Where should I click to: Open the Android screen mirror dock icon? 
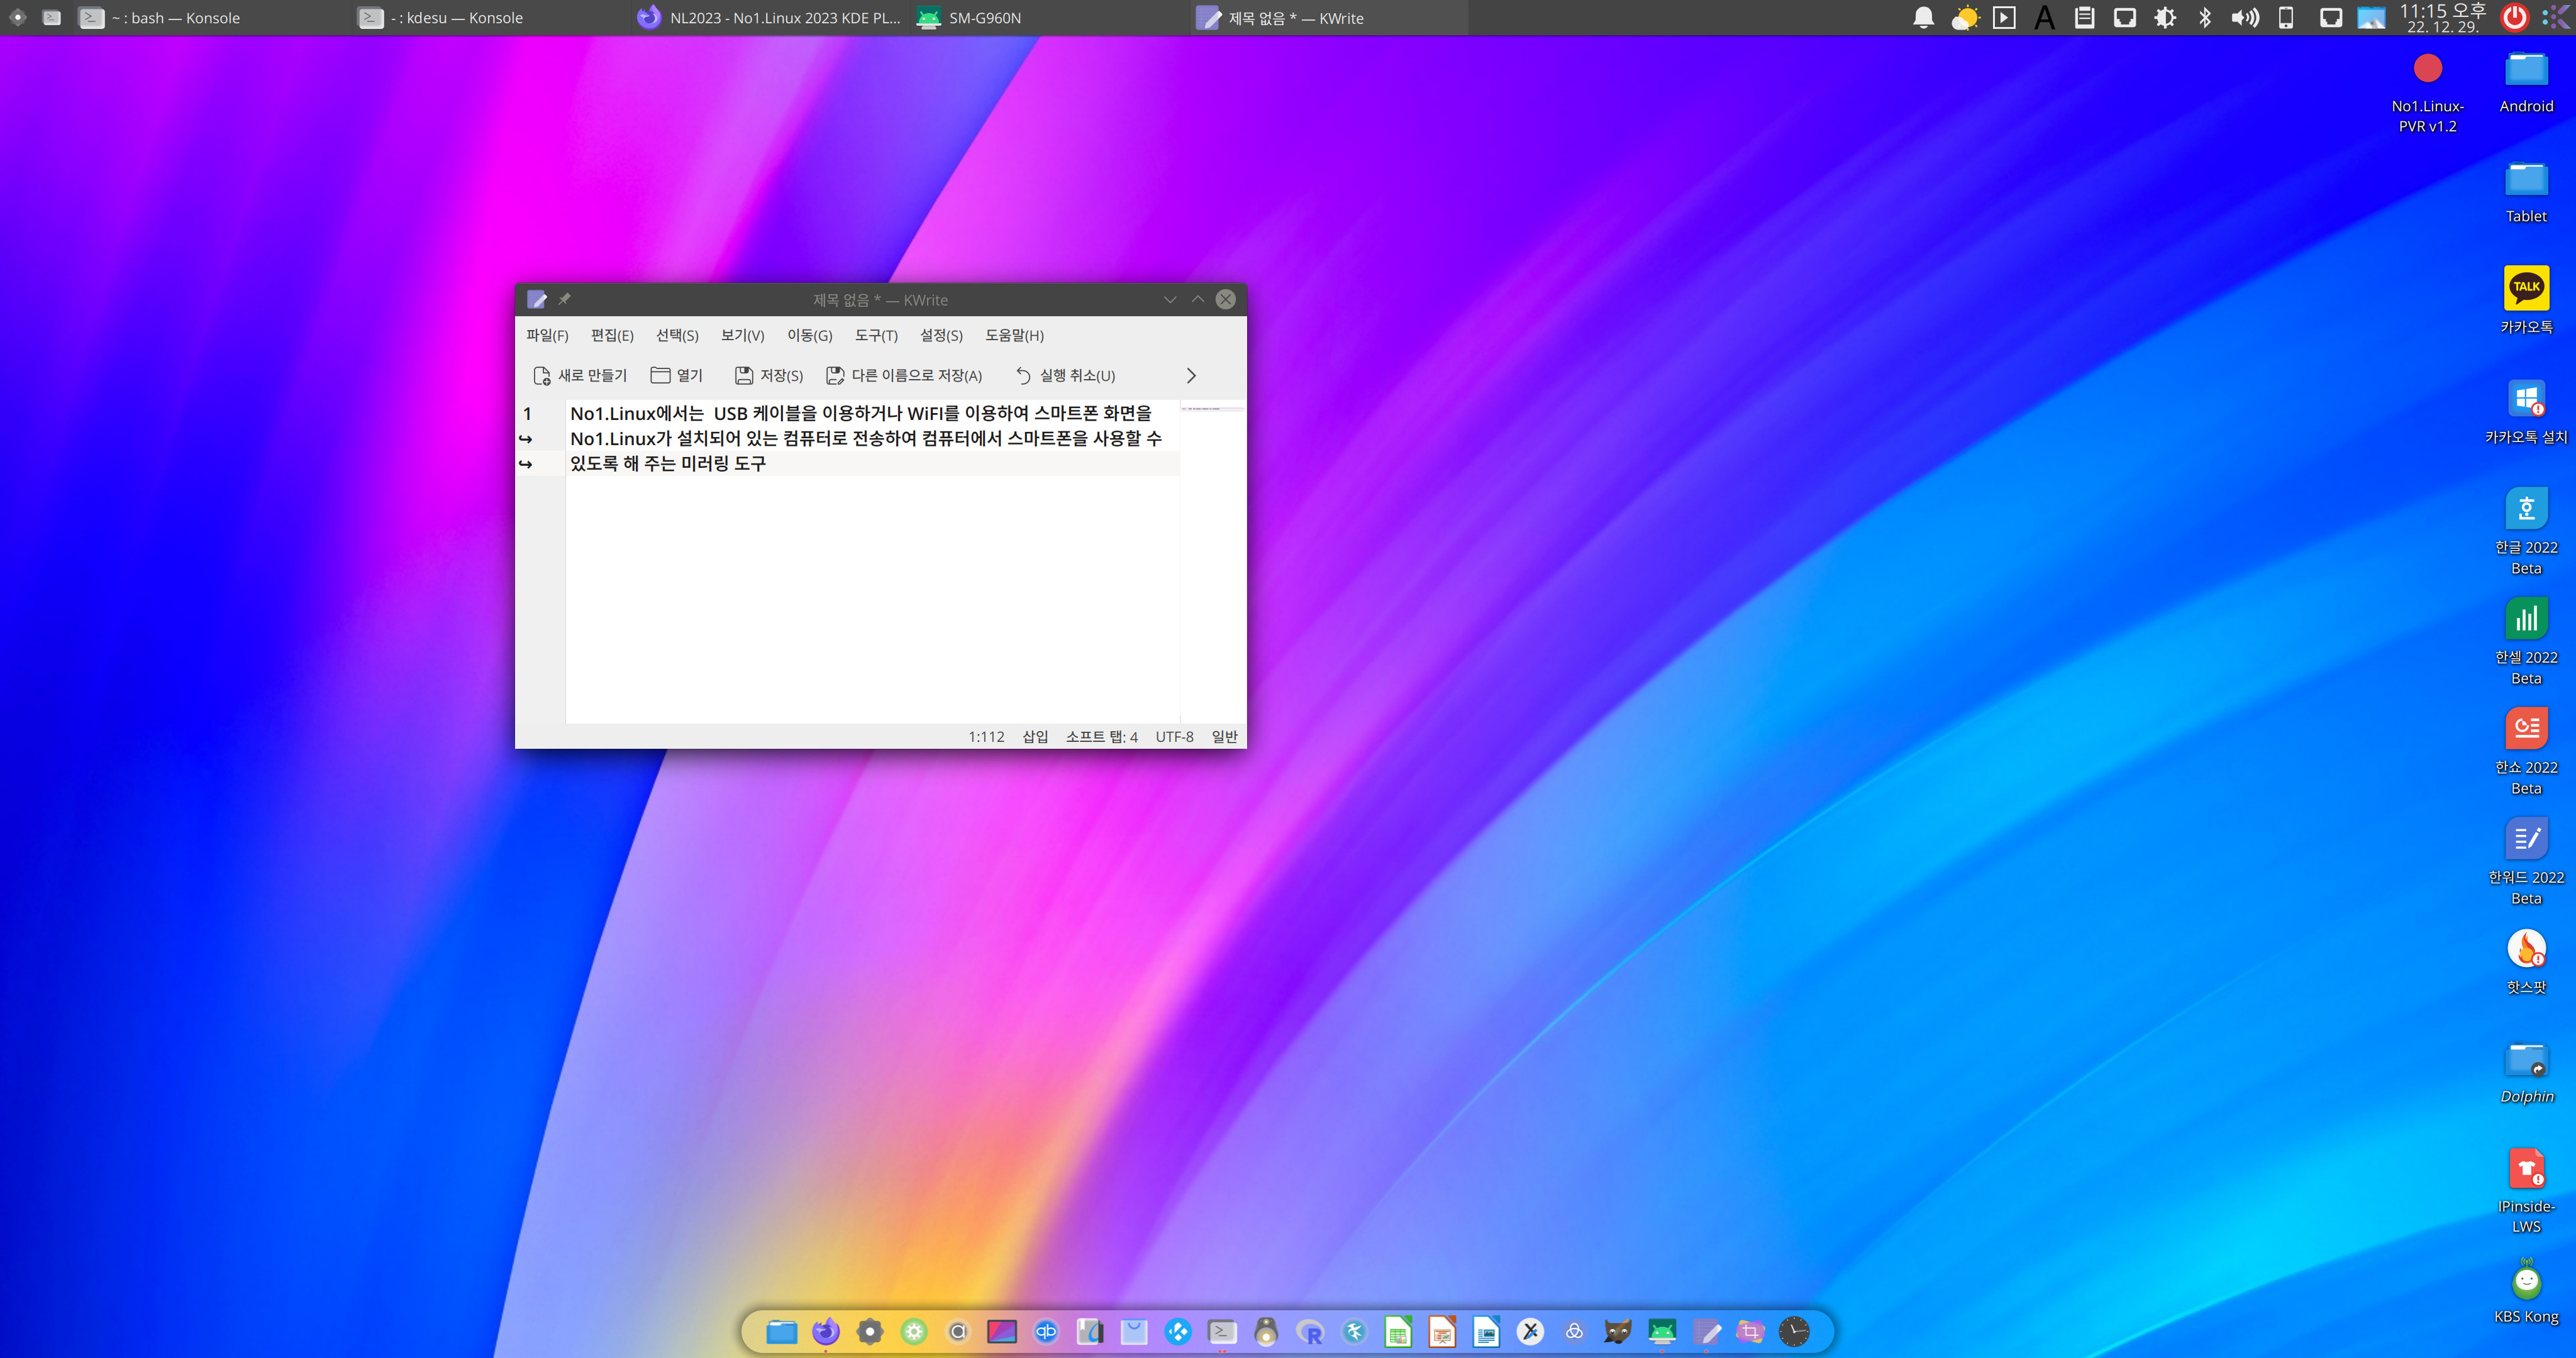[1662, 1331]
